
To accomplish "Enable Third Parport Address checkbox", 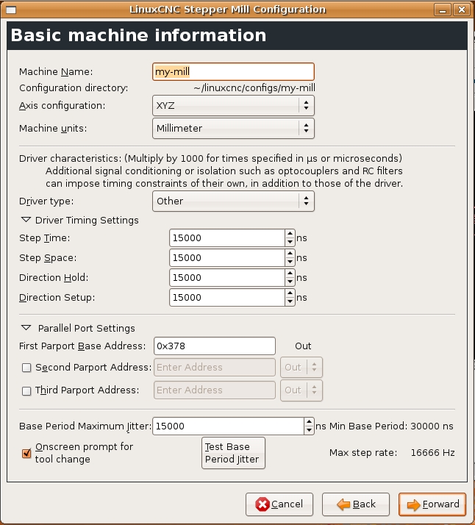I will click(26, 390).
